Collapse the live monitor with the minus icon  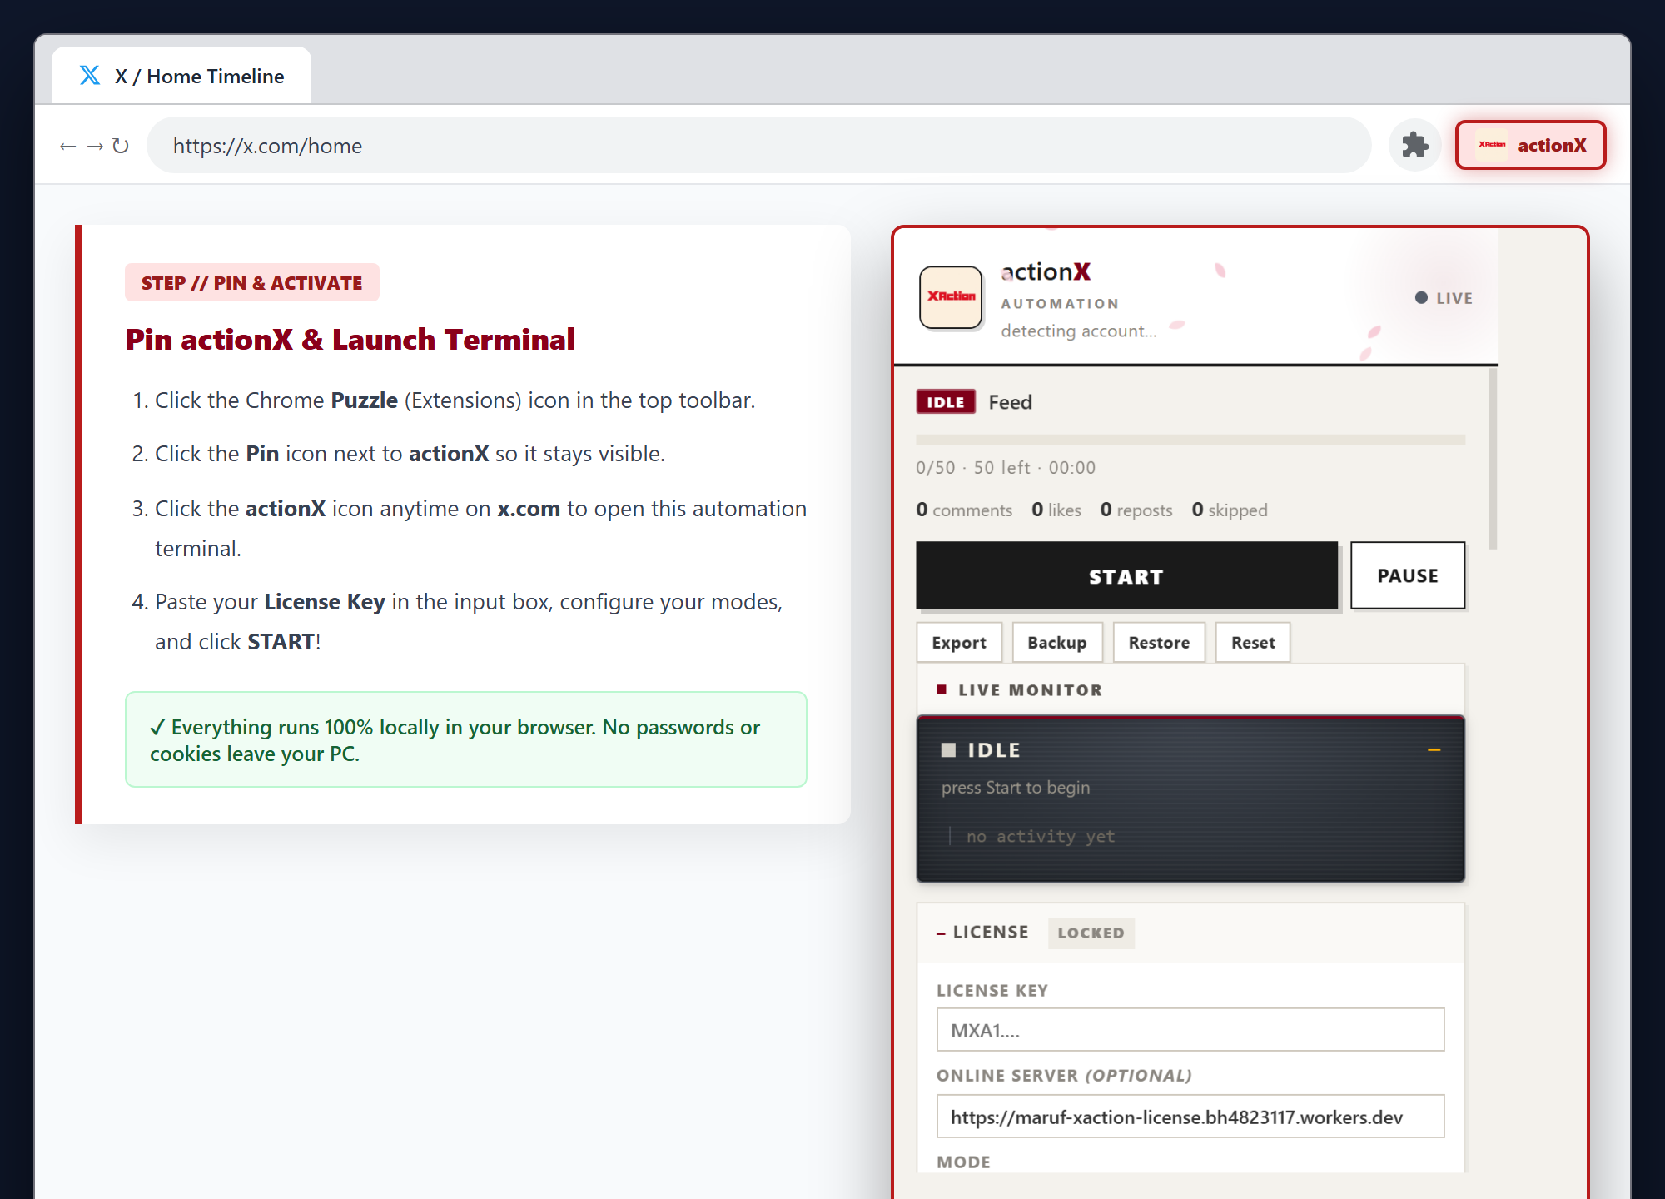1434,750
